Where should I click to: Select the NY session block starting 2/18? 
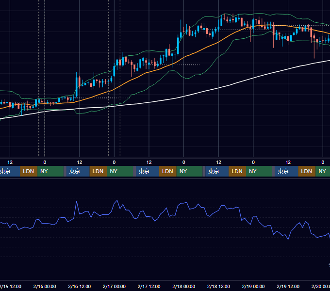point(259,171)
